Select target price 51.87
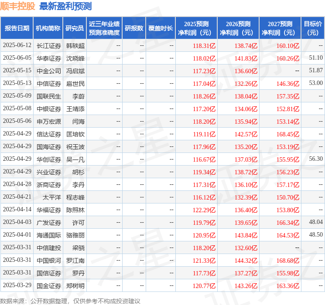This screenshot has height=305, width=325. coord(316,71)
